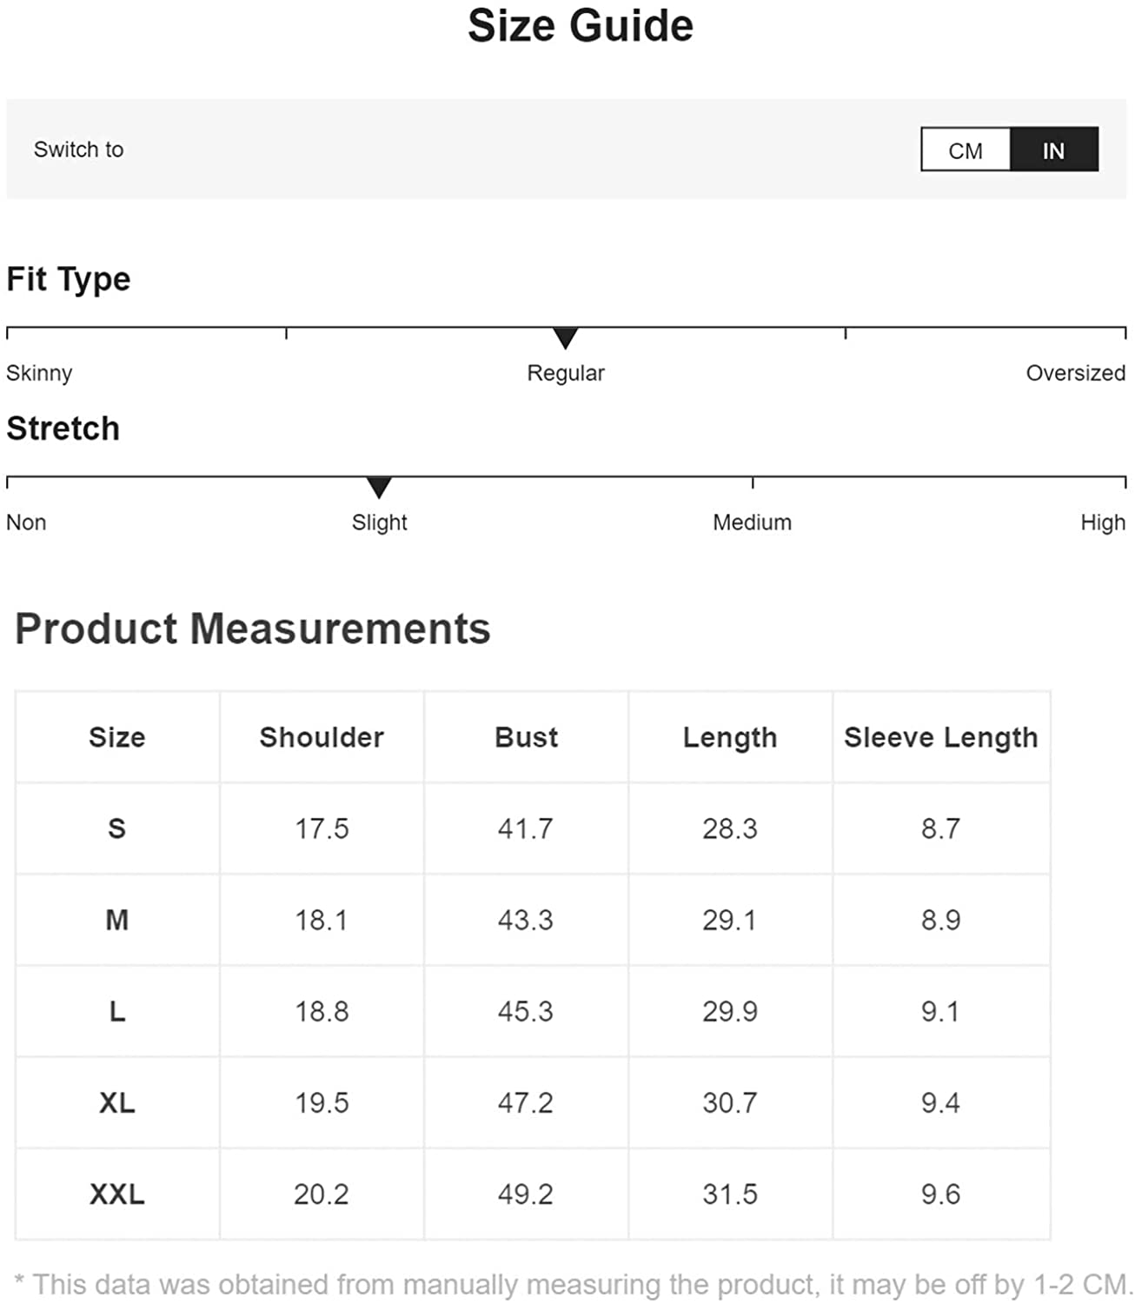Select the IN unit toggle
Screen dimensions: 1135x1304
tap(1054, 150)
